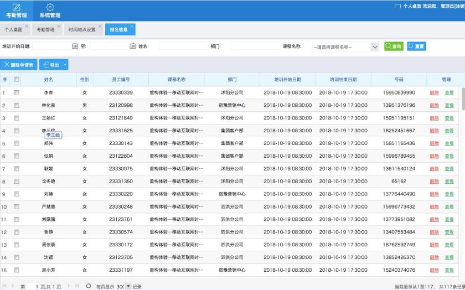Check the row for 周小芳

(x=16, y=270)
